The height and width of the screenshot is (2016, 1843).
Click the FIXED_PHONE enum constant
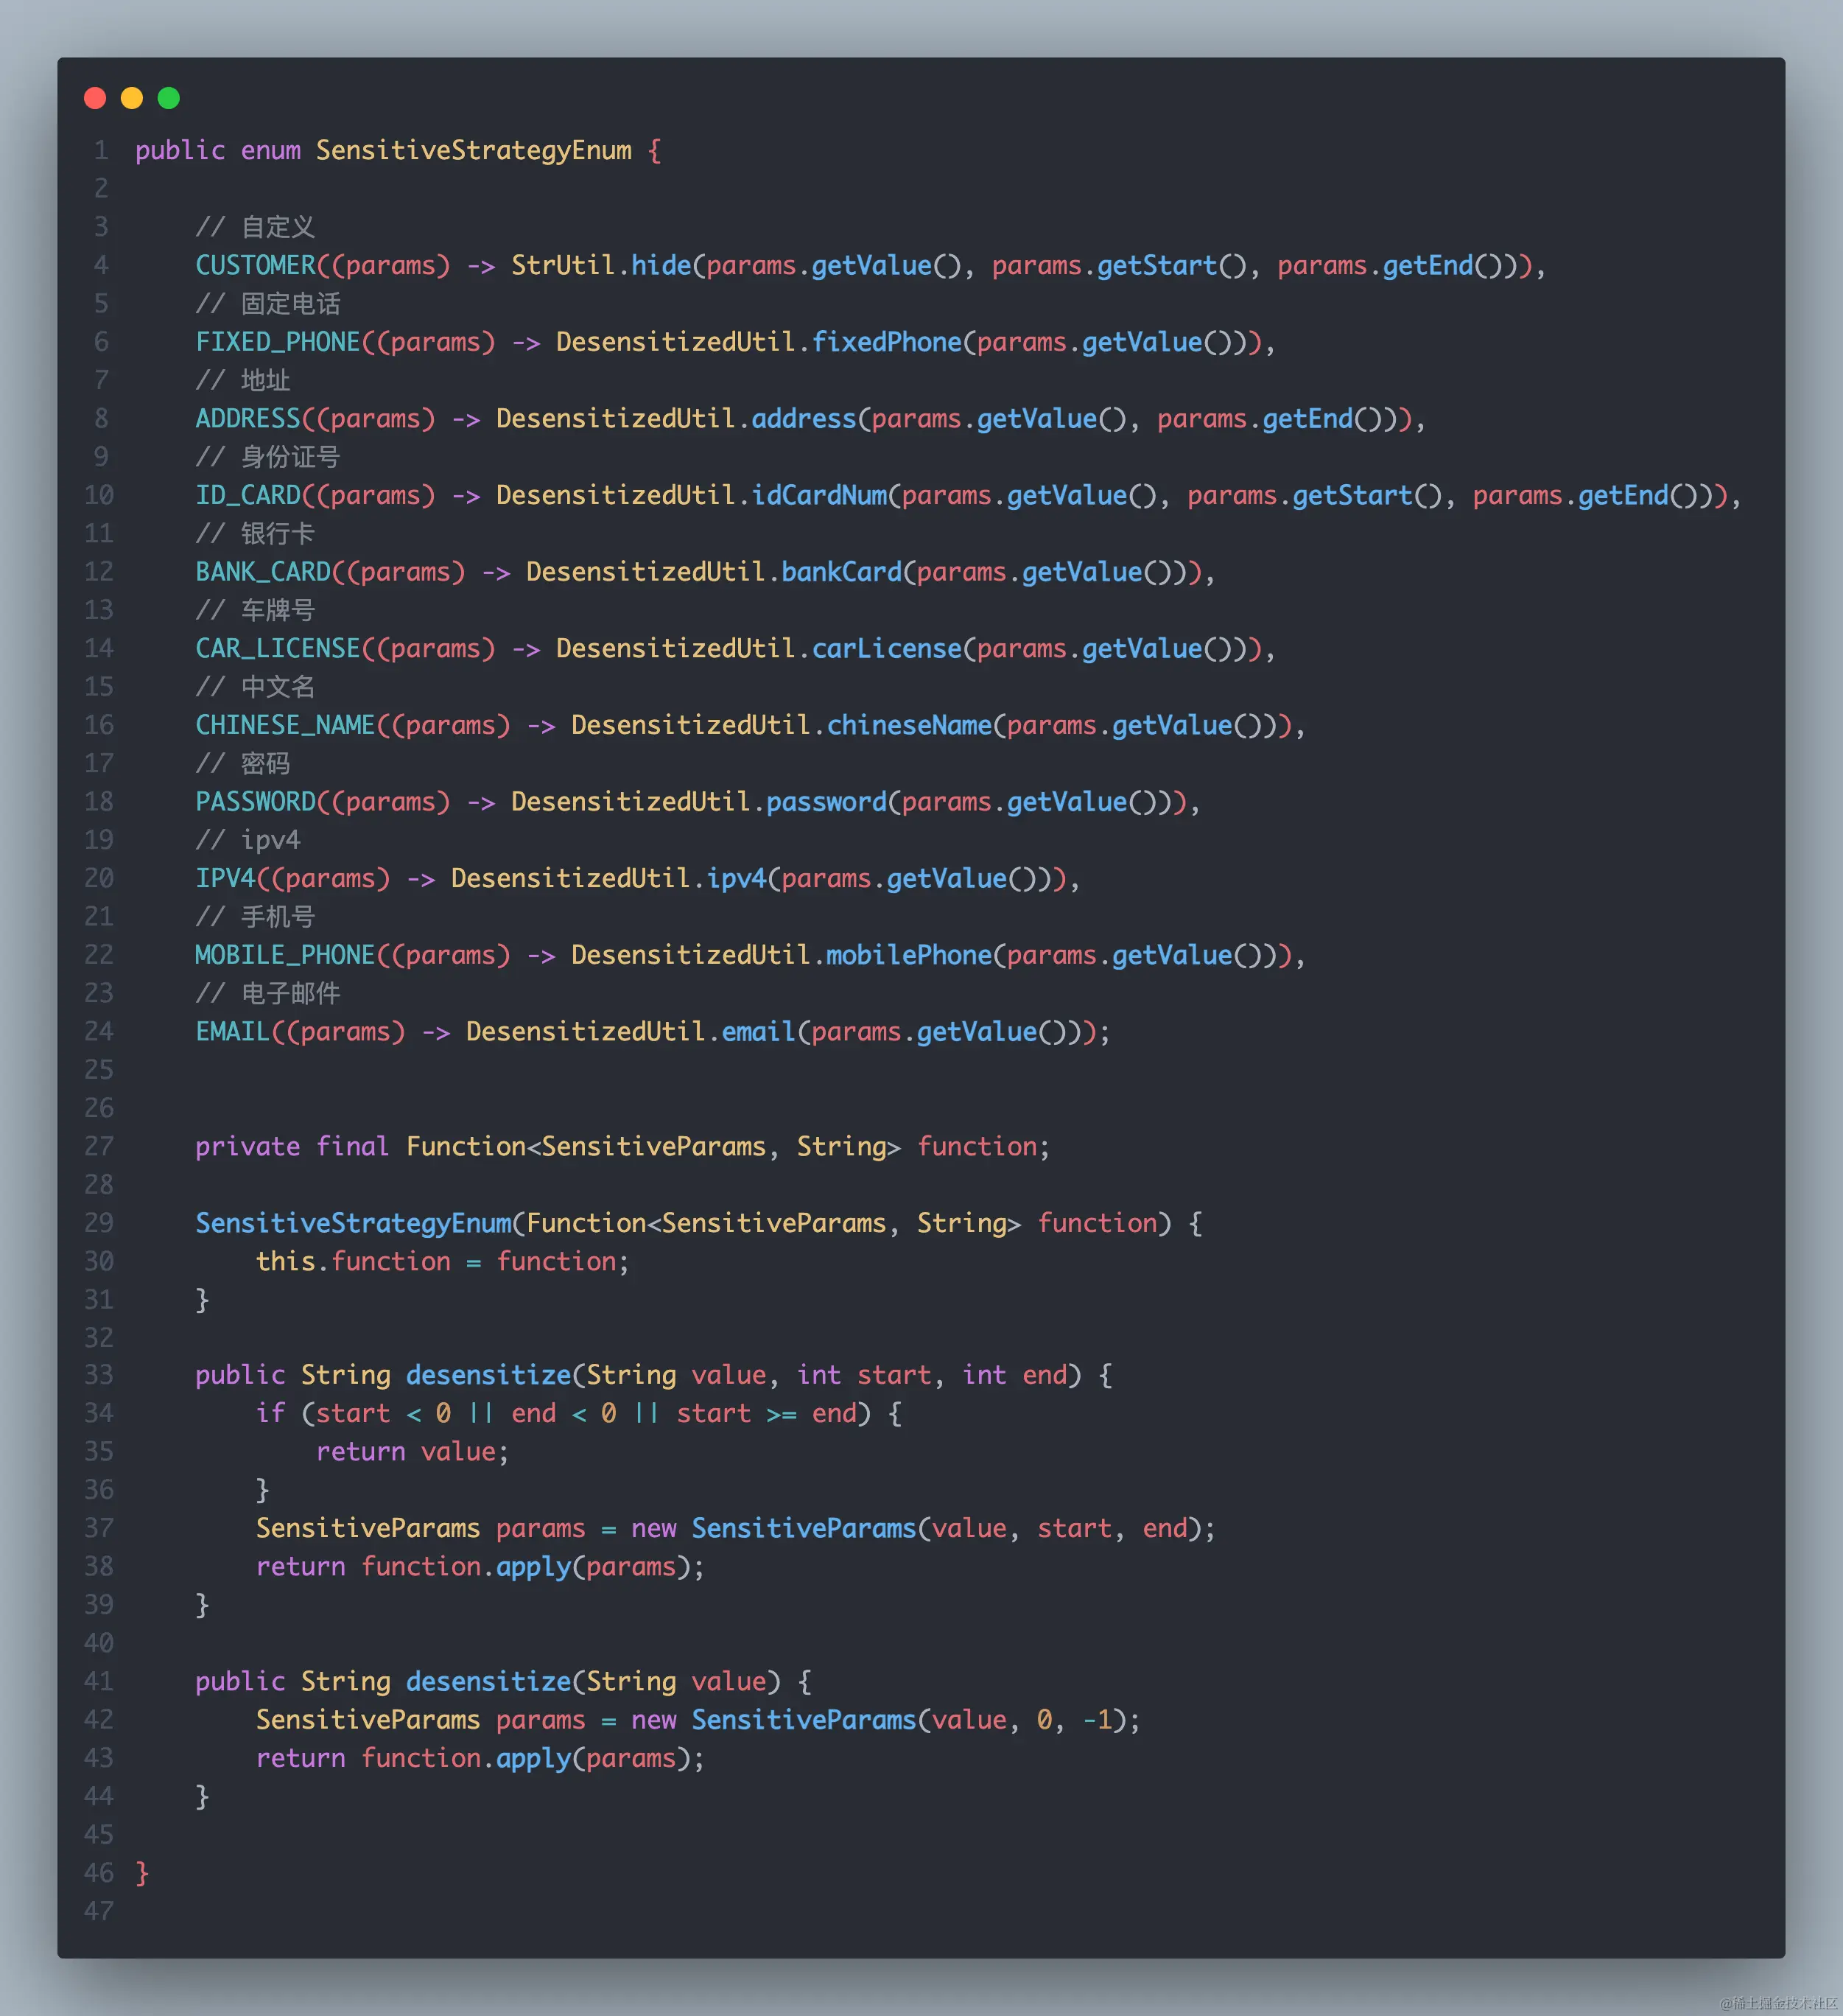click(x=277, y=342)
